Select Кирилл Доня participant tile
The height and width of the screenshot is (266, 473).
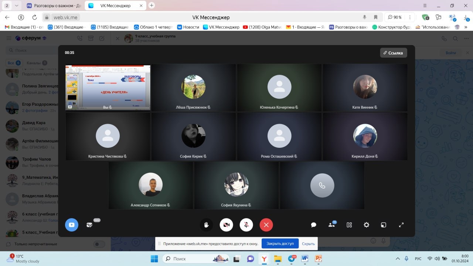(365, 136)
